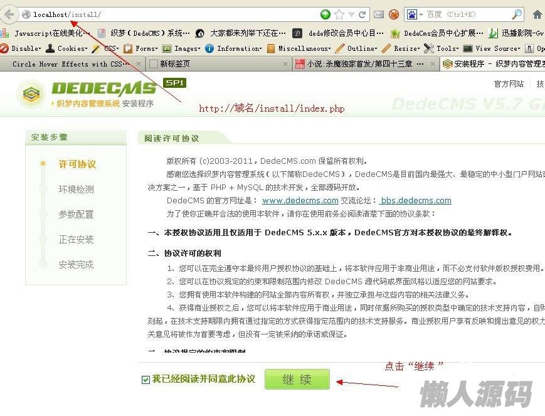The image size is (545, 416).
Task: Open the Outline developer toolbar menu
Action: 356,48
